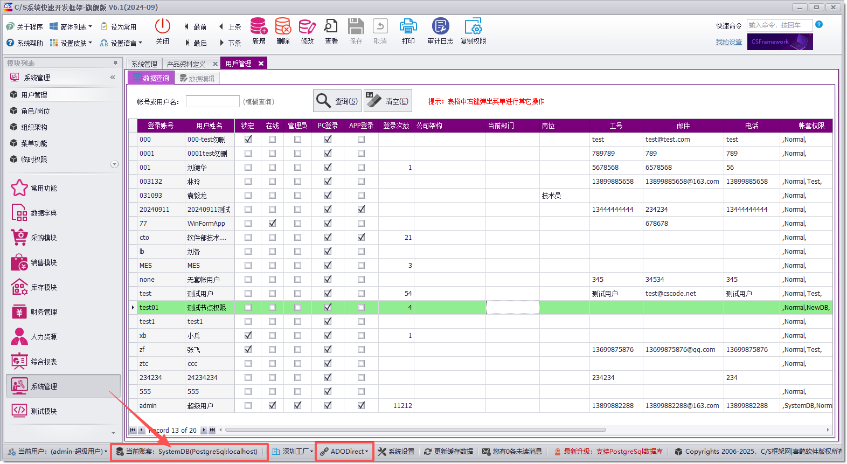Click 关于程序 in the toolbar
847x464 pixels.
coord(24,27)
